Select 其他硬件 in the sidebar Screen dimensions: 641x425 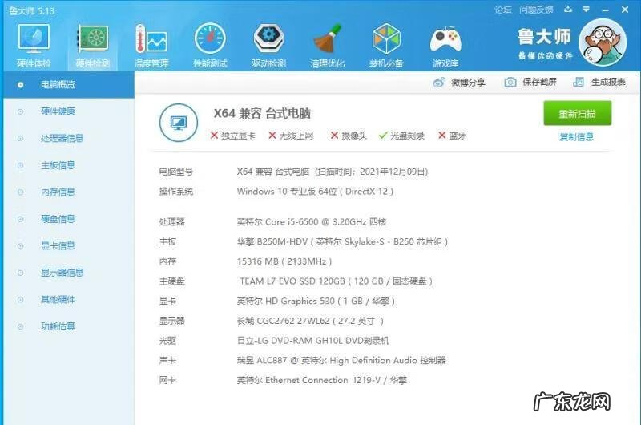point(69,299)
